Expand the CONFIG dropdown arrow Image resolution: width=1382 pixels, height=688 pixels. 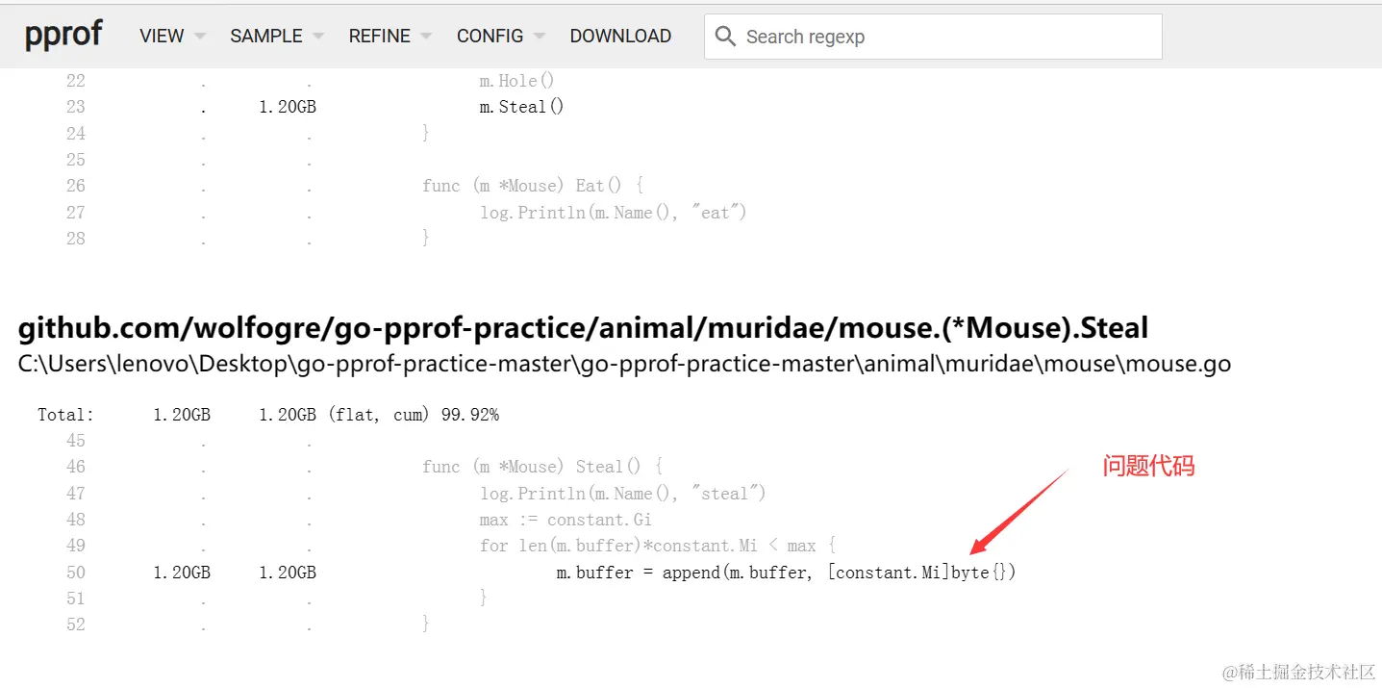point(539,37)
